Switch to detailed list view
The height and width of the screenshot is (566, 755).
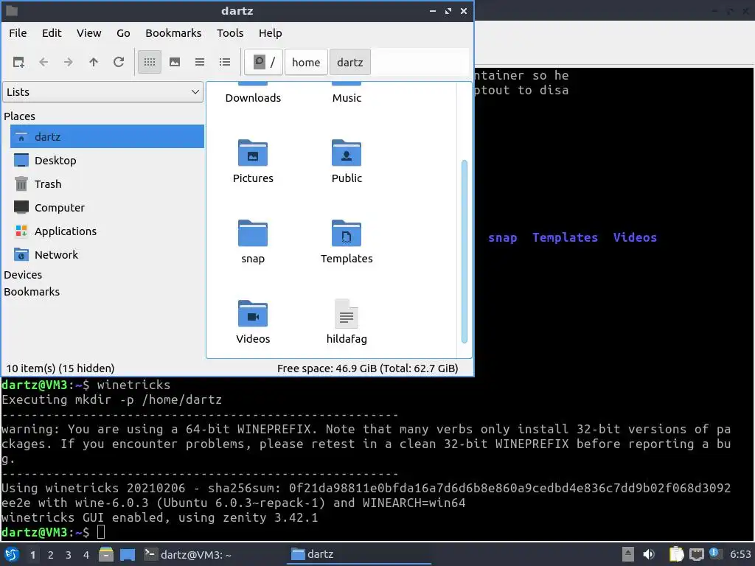pos(225,62)
